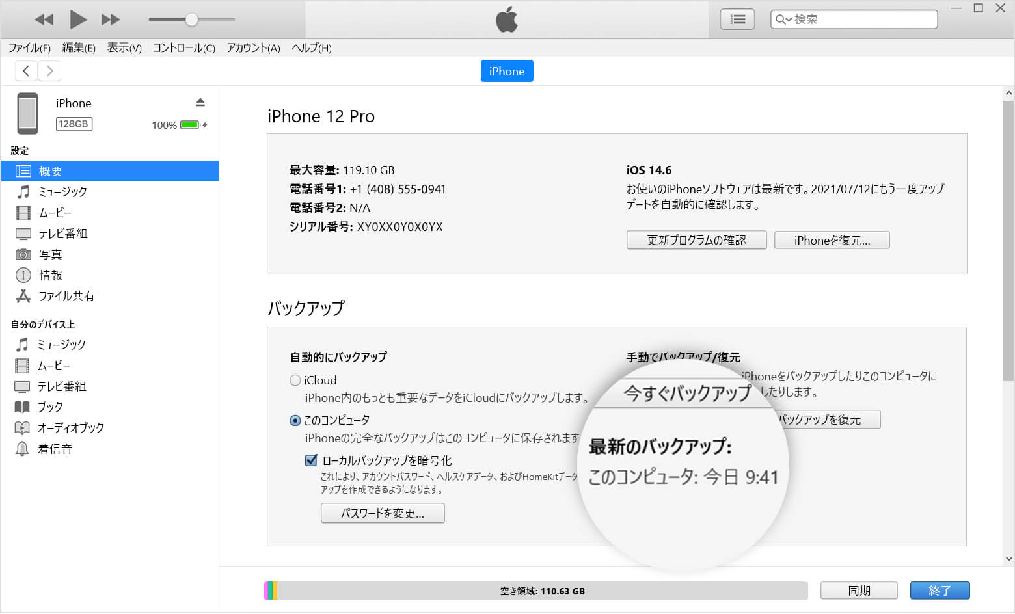Select the 着信音 bell icon
Screen dimensions: 1015x614
pos(22,449)
